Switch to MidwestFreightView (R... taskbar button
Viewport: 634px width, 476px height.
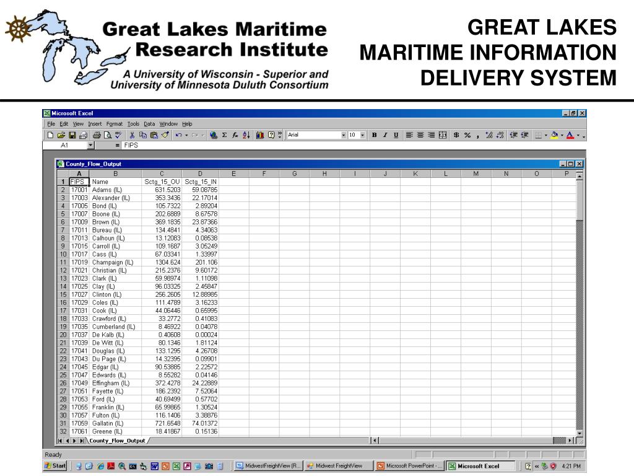[269, 466]
